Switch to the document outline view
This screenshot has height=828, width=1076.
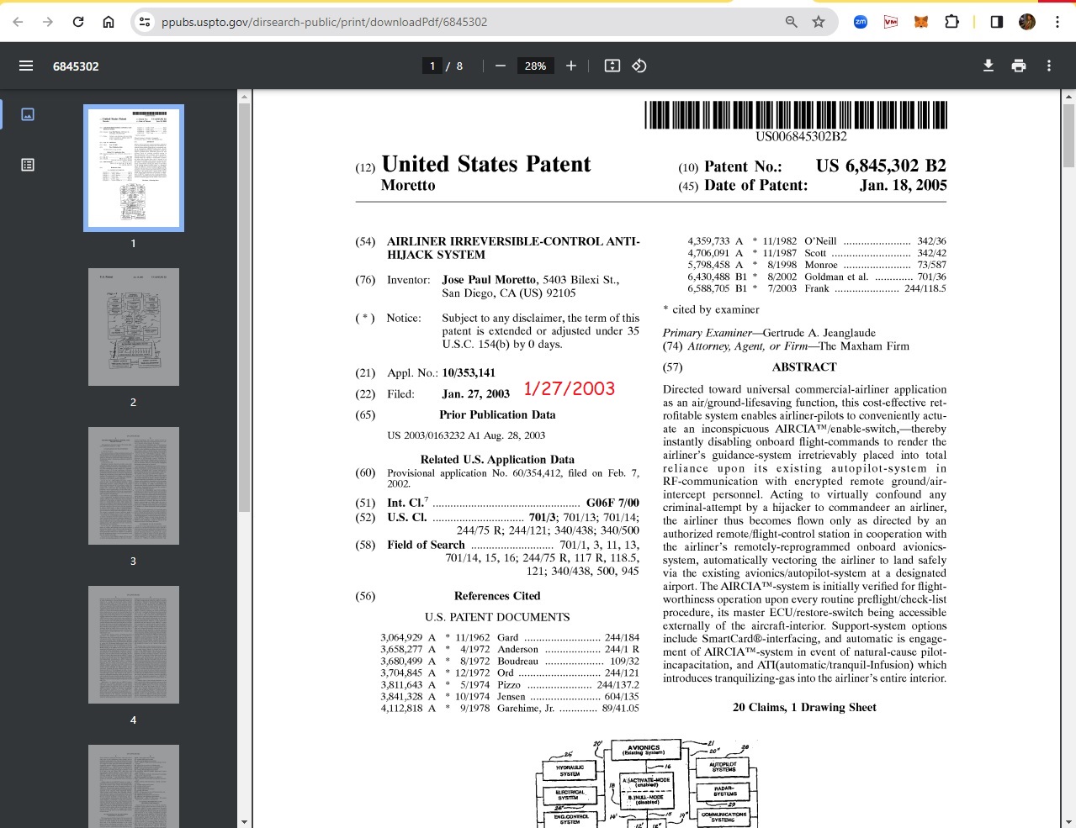click(x=28, y=165)
